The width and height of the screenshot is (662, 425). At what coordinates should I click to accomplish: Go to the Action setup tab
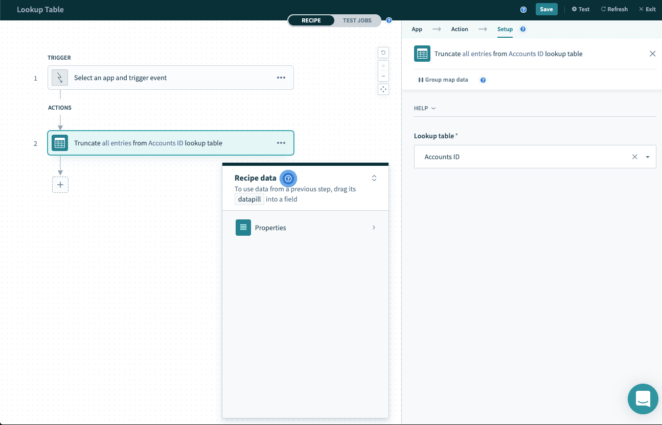[x=459, y=29]
